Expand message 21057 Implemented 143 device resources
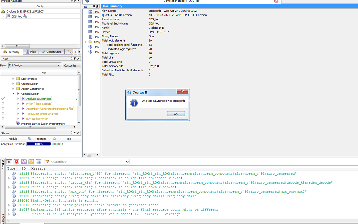The height and width of the screenshot is (224, 358). [x=9, y=210]
